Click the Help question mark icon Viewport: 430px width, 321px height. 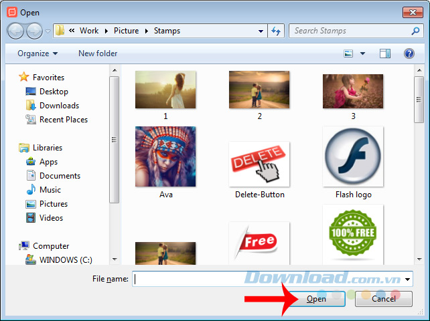409,53
